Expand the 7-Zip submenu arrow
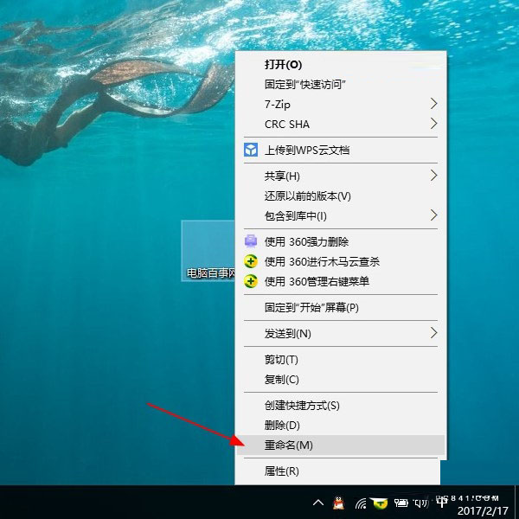This screenshot has height=519, width=519. pos(433,104)
